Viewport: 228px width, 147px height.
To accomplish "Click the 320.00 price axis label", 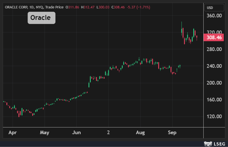I will (x=214, y=32).
